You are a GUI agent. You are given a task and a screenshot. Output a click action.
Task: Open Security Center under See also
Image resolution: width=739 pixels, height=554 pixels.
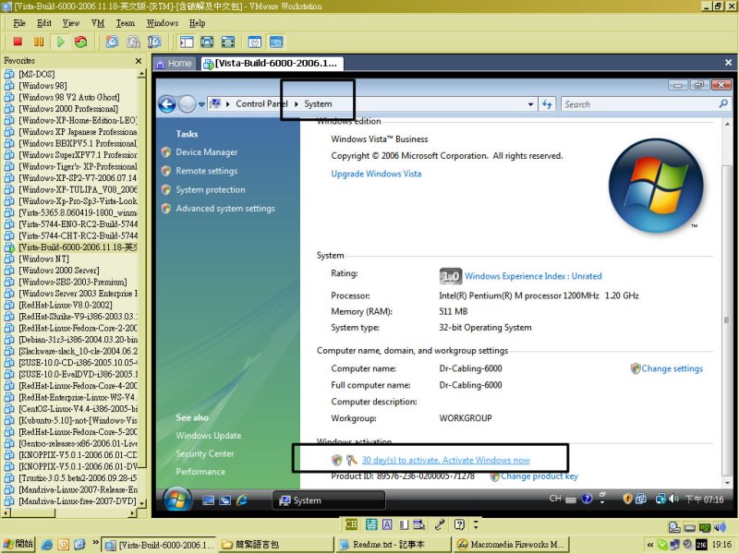point(204,453)
